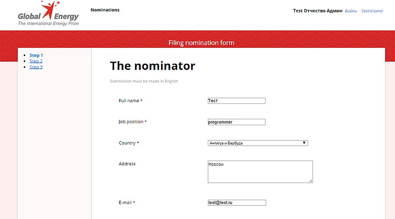Click the Выйти logout link
This screenshot has height=219, width=395.
tap(351, 11)
